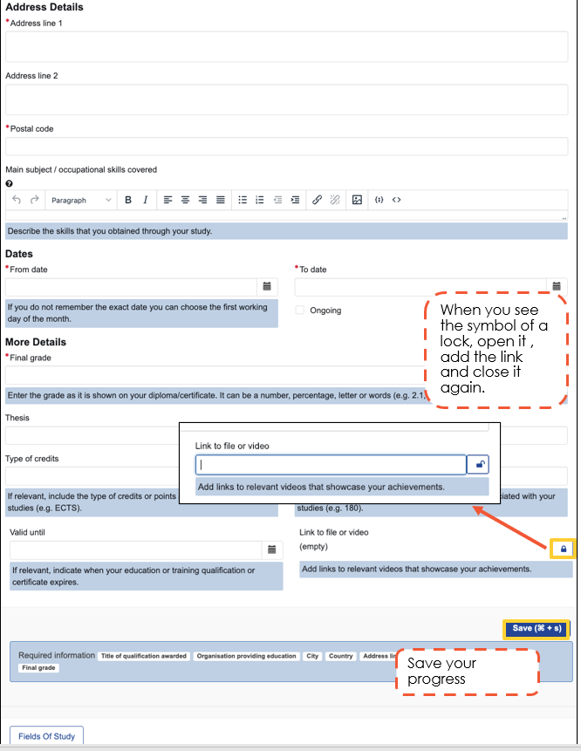The image size is (581, 751).
Task: Remove link with the unlink icon
Action: (335, 200)
